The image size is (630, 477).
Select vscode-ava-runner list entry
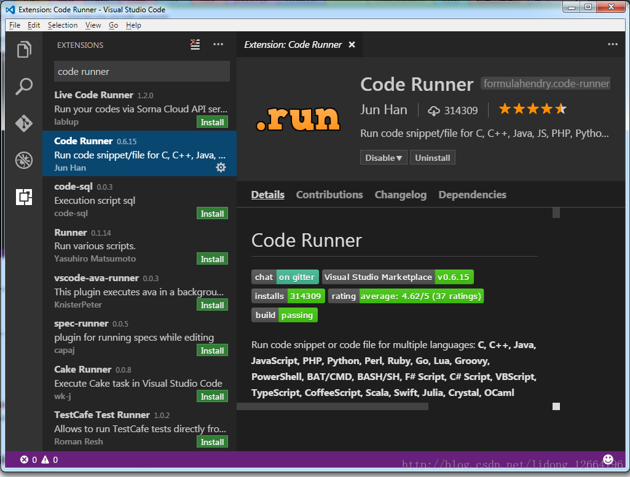tap(140, 290)
